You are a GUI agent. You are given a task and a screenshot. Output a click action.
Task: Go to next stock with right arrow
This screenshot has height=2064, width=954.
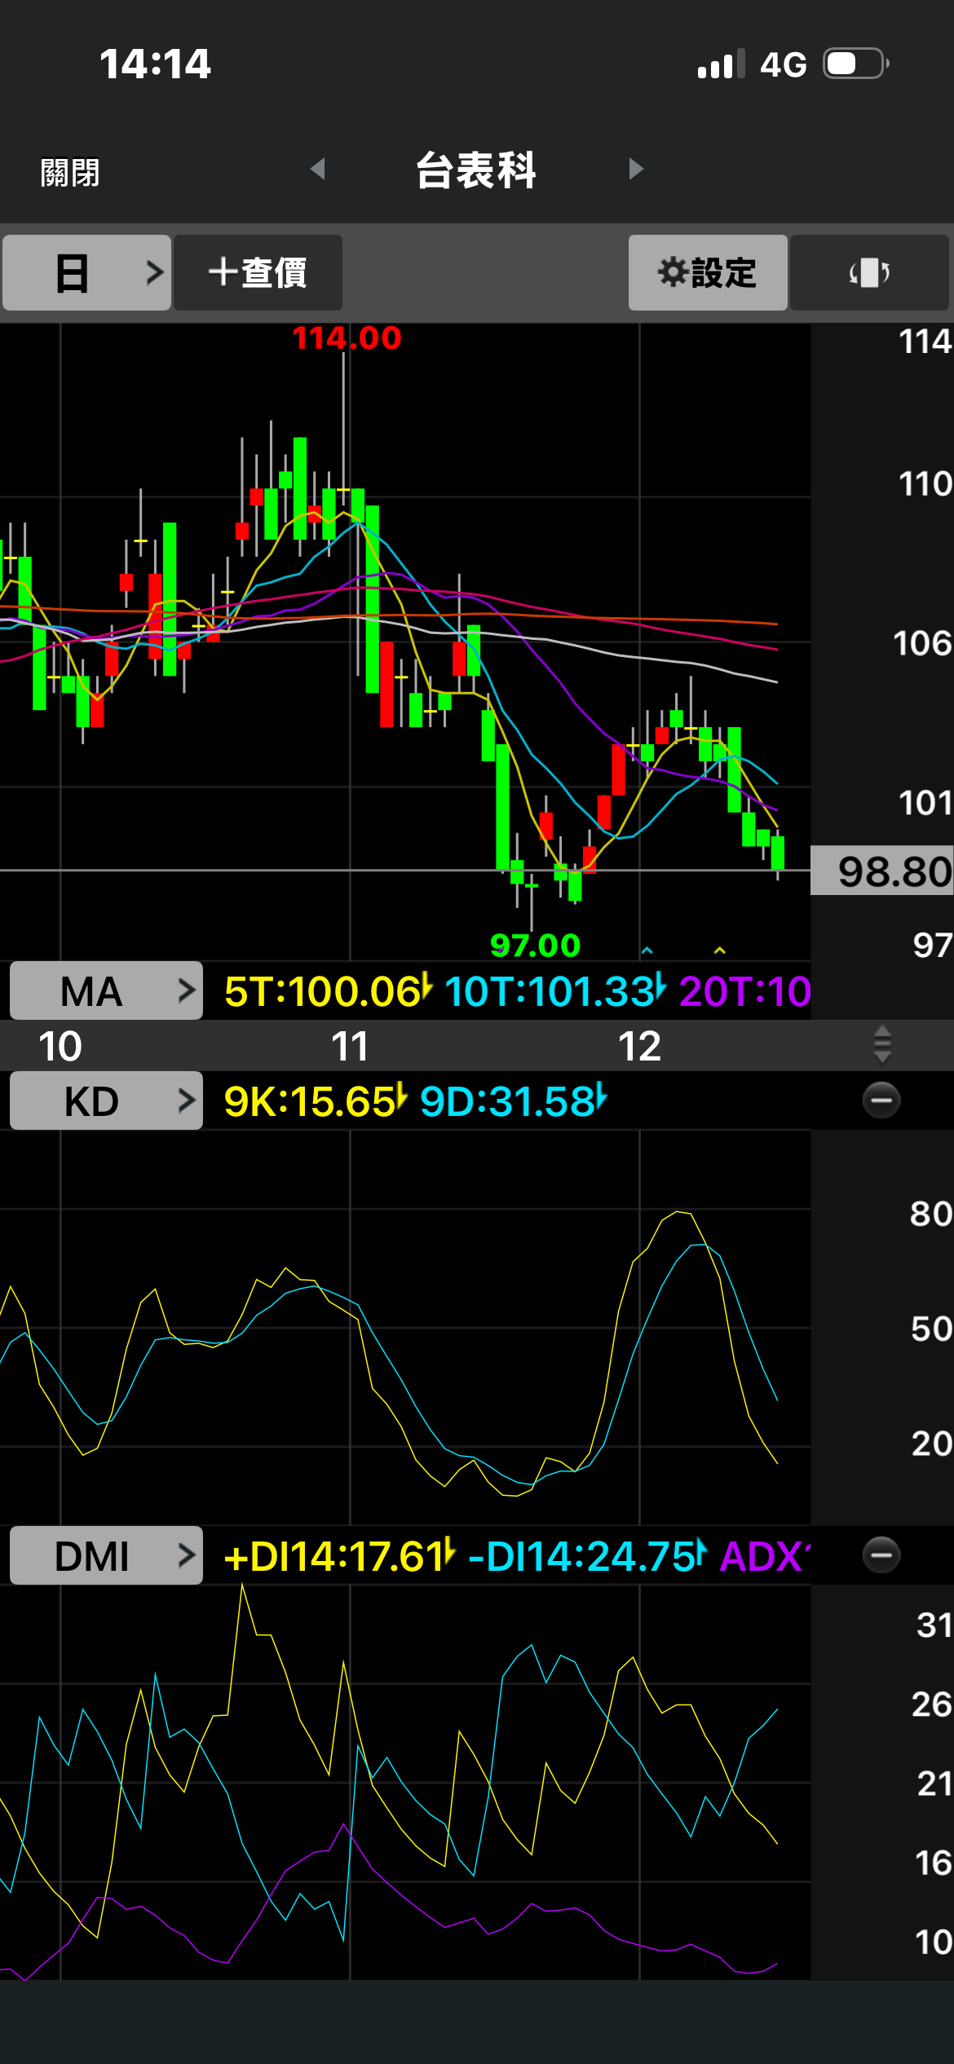[x=636, y=169]
